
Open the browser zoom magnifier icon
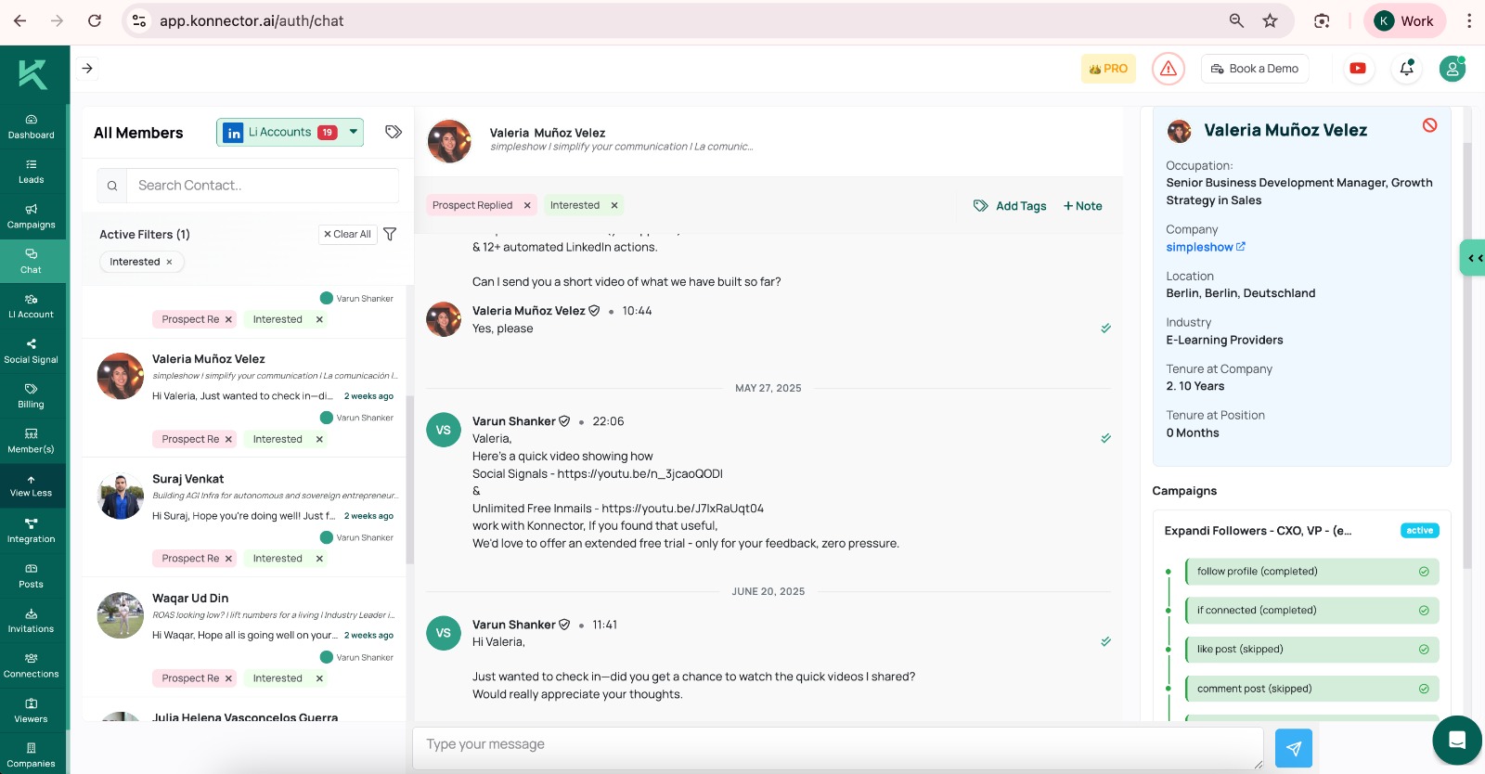[x=1236, y=20]
